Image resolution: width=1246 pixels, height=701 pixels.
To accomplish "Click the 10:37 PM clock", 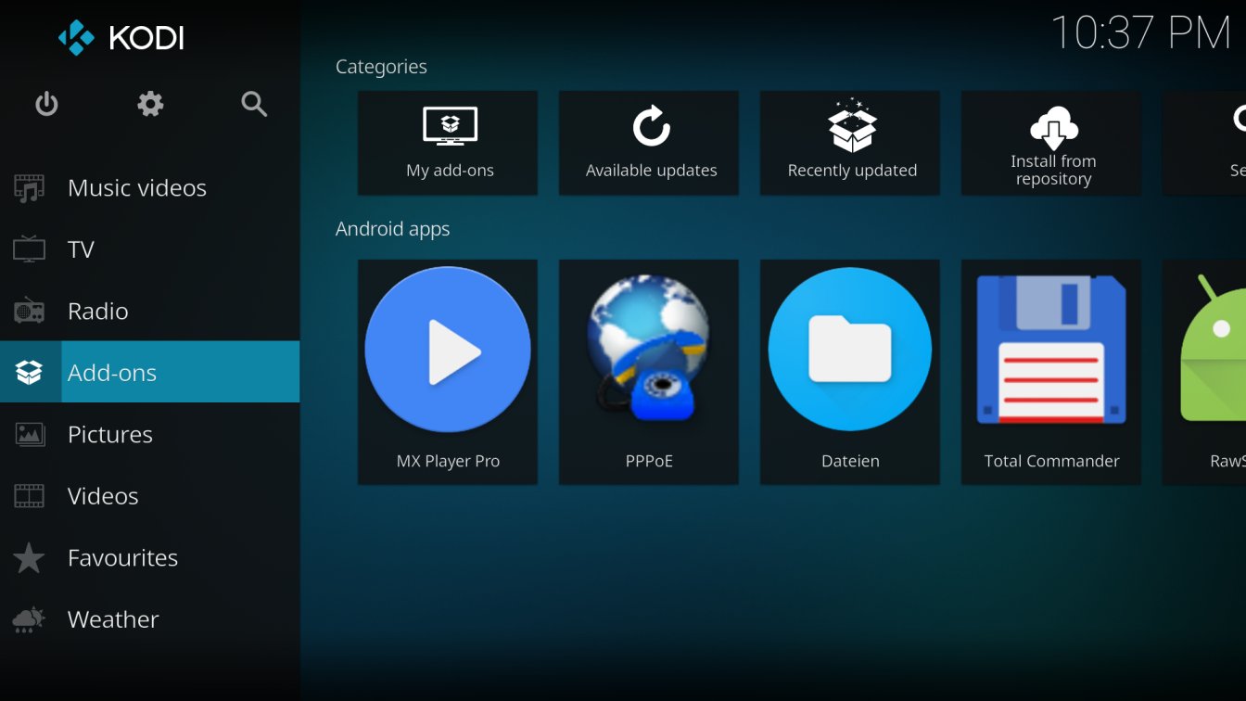I will (x=1141, y=32).
